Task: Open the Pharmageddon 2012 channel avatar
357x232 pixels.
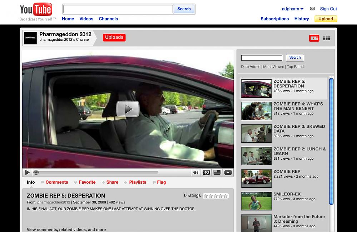Action: coord(30,38)
